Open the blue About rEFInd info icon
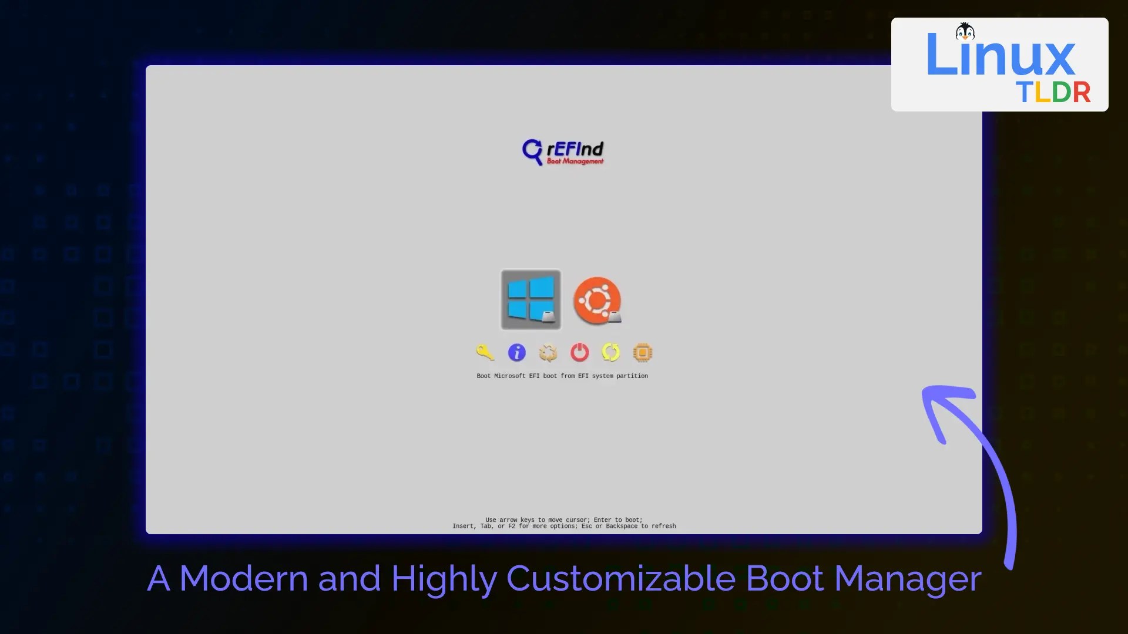1128x634 pixels. 516,352
